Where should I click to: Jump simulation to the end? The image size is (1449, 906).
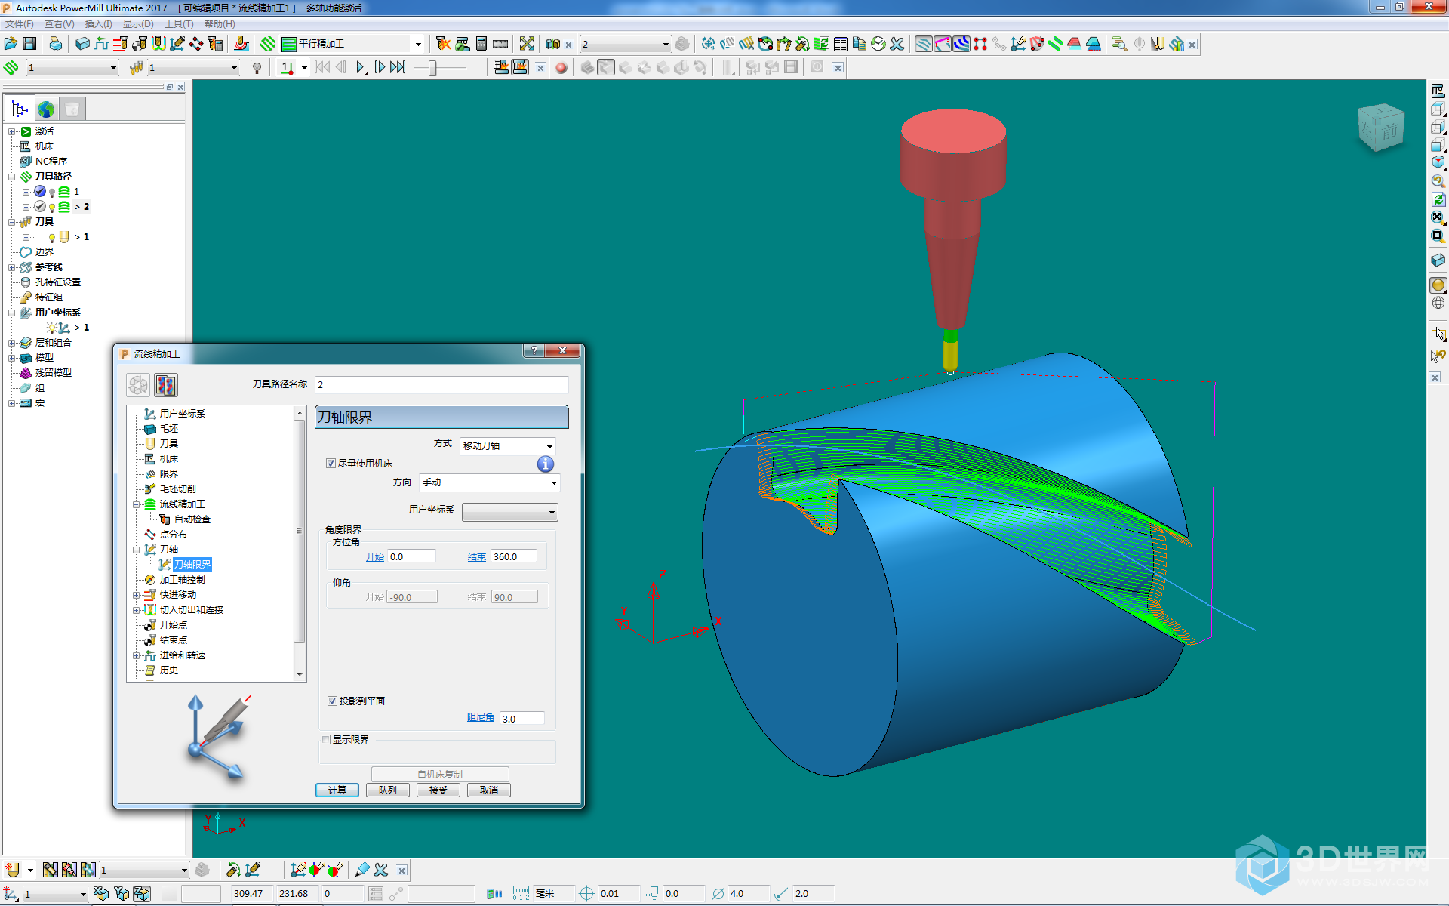pos(398,68)
